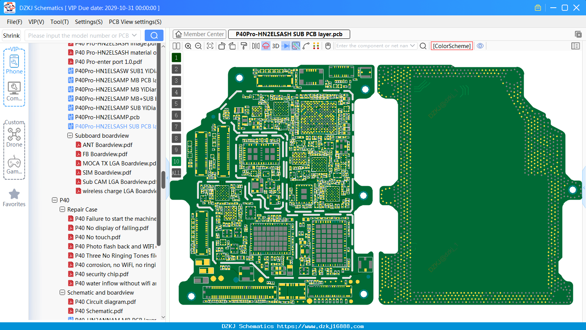The width and height of the screenshot is (586, 330).
Task: Open the Game category in sidebar
Action: coord(14,165)
